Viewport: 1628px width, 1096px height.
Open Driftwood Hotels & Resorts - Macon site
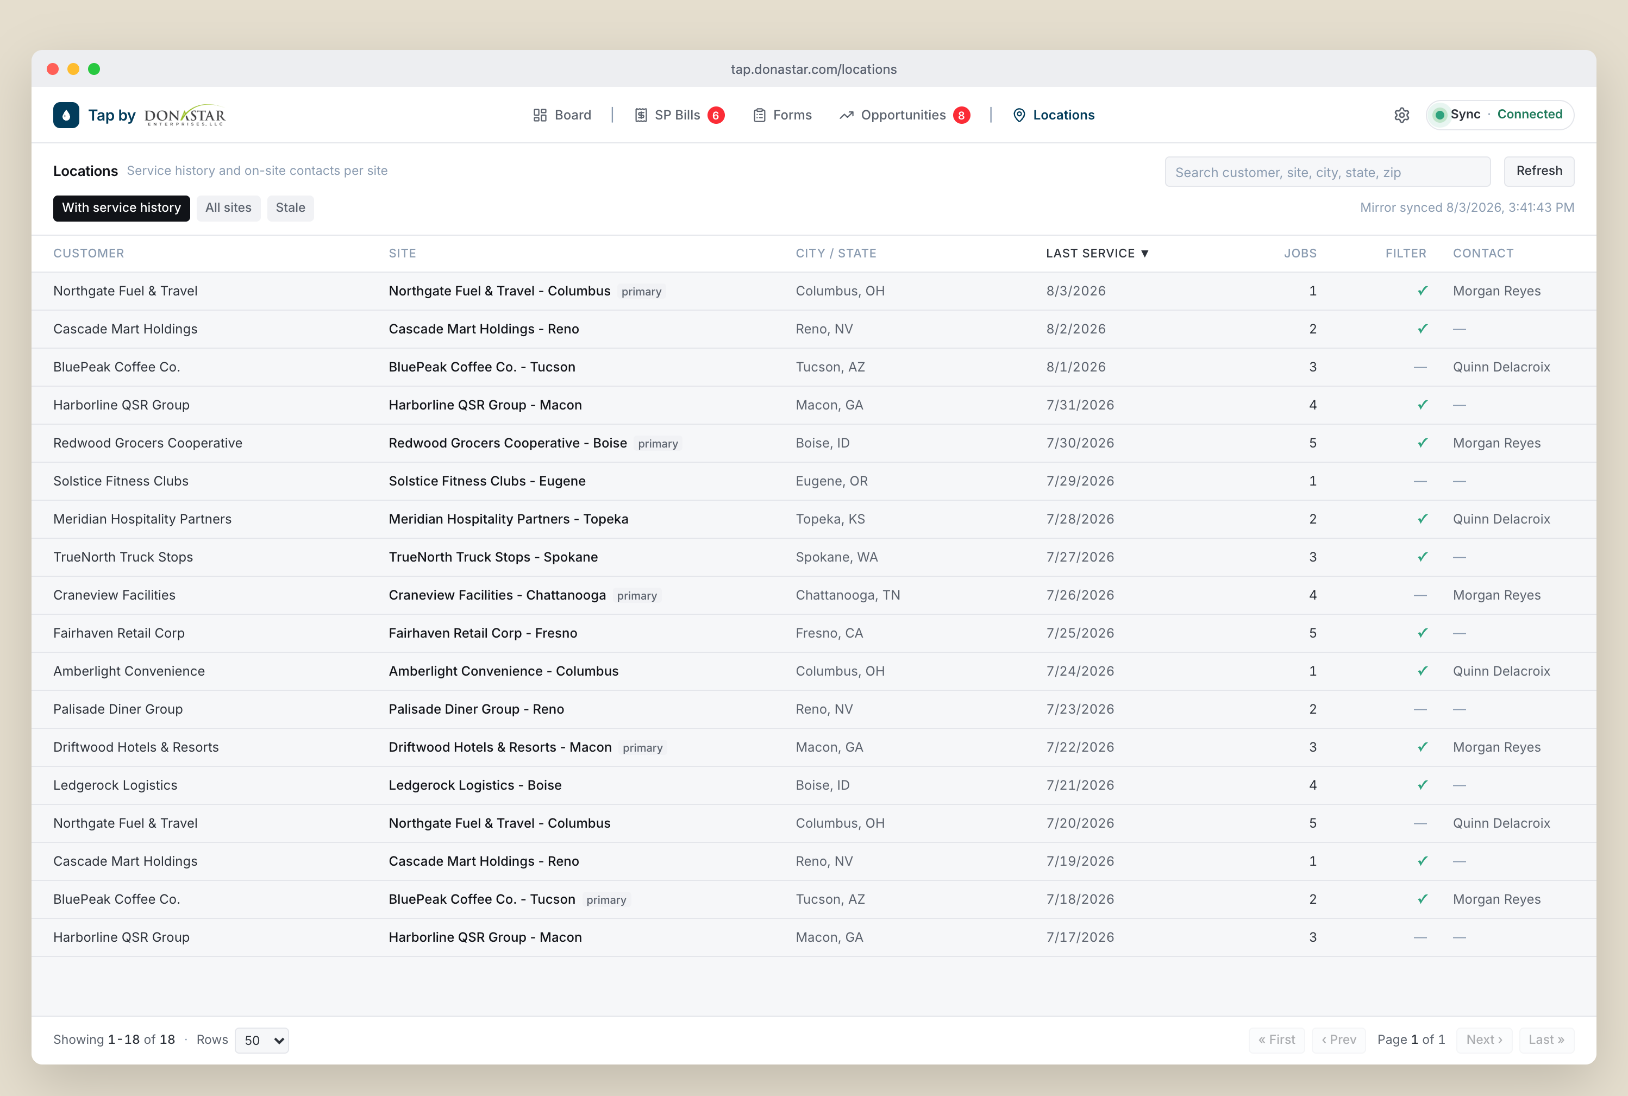[500, 747]
